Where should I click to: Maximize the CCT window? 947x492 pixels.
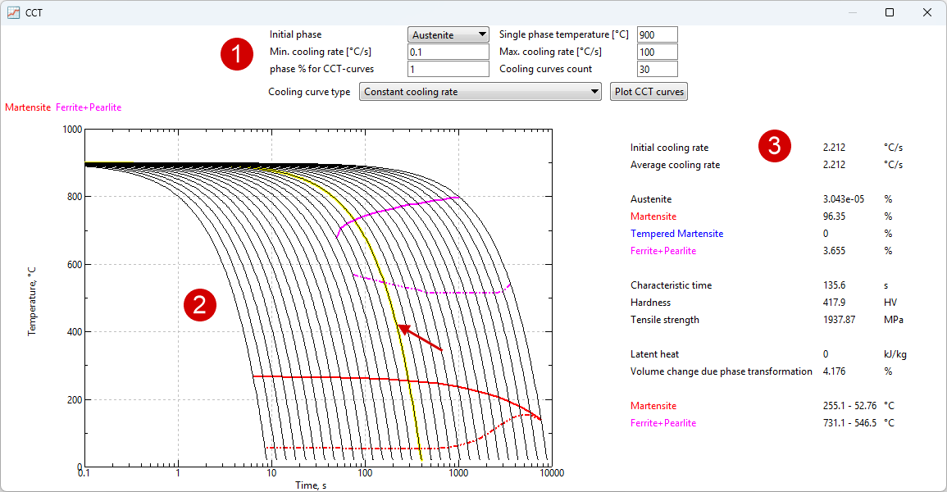[890, 12]
